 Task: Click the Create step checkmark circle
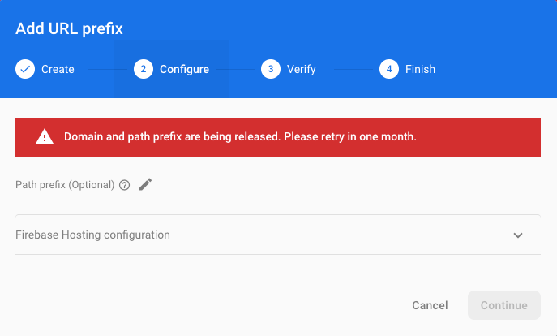25,69
